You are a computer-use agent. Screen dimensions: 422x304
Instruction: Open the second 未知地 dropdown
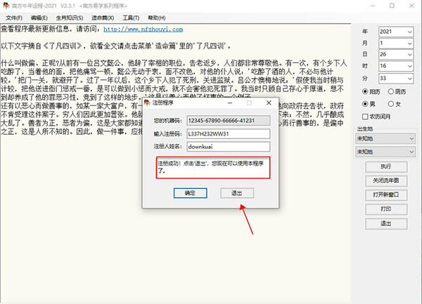(385, 152)
